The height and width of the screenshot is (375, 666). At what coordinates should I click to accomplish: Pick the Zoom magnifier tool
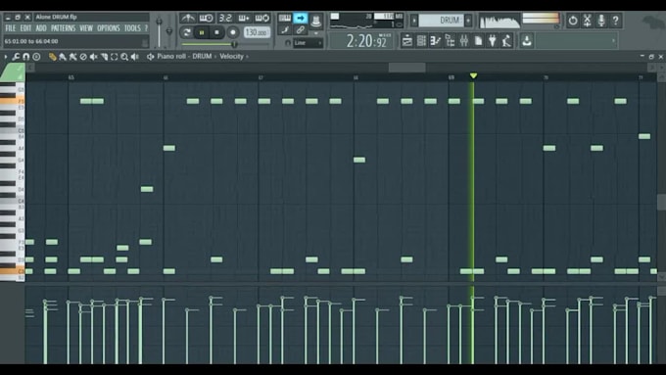124,57
